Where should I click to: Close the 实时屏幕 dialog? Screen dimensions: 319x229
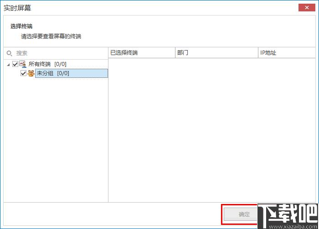coord(307,8)
